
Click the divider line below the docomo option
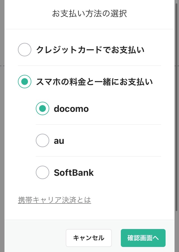pyautogui.click(x=98, y=124)
